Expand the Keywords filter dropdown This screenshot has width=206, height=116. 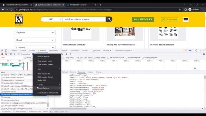click(35, 33)
